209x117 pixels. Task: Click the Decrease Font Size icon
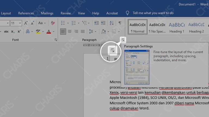click(32, 23)
